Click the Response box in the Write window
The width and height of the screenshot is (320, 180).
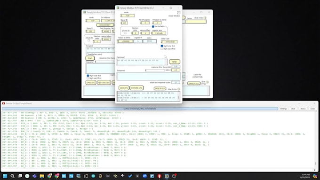pyautogui.click(x=148, y=76)
